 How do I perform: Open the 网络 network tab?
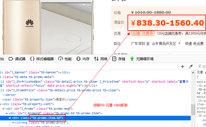coord(101,59)
